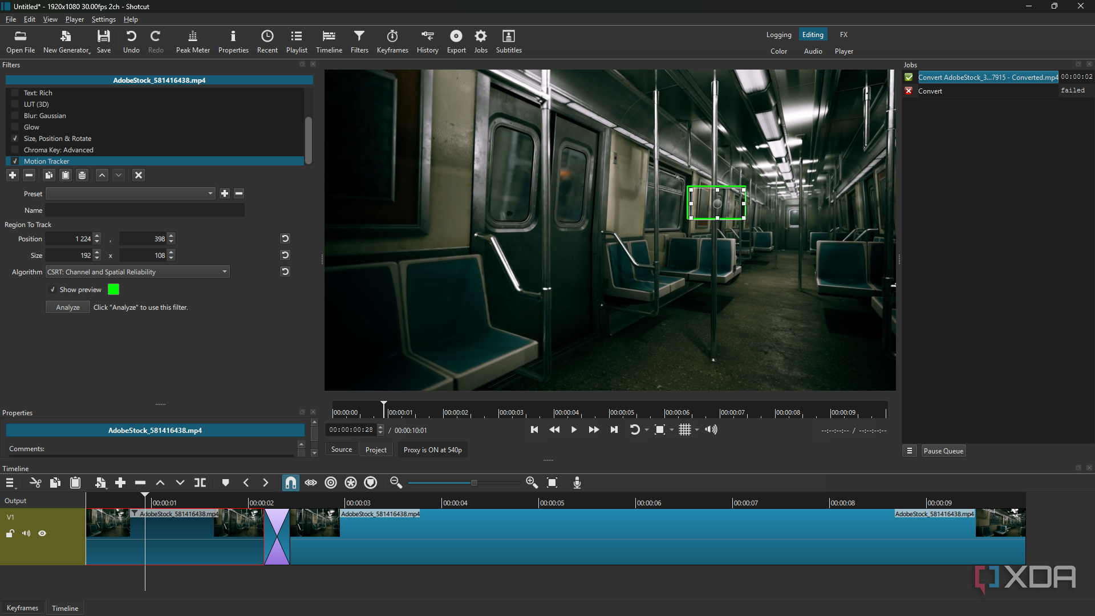This screenshot has height=616, width=1095.
Task: Open the timeline hamburger menu
Action: click(10, 483)
